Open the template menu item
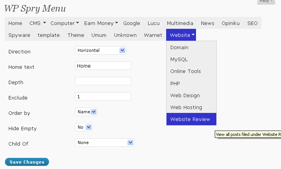This screenshot has height=169, width=281. 49,35
